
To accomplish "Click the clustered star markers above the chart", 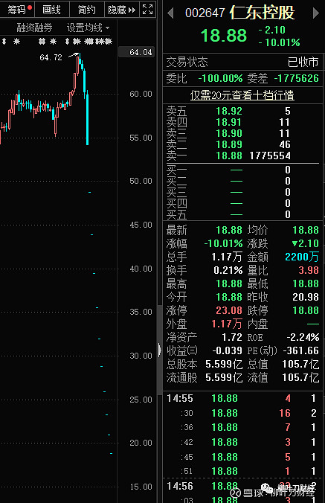I will pos(98,42).
